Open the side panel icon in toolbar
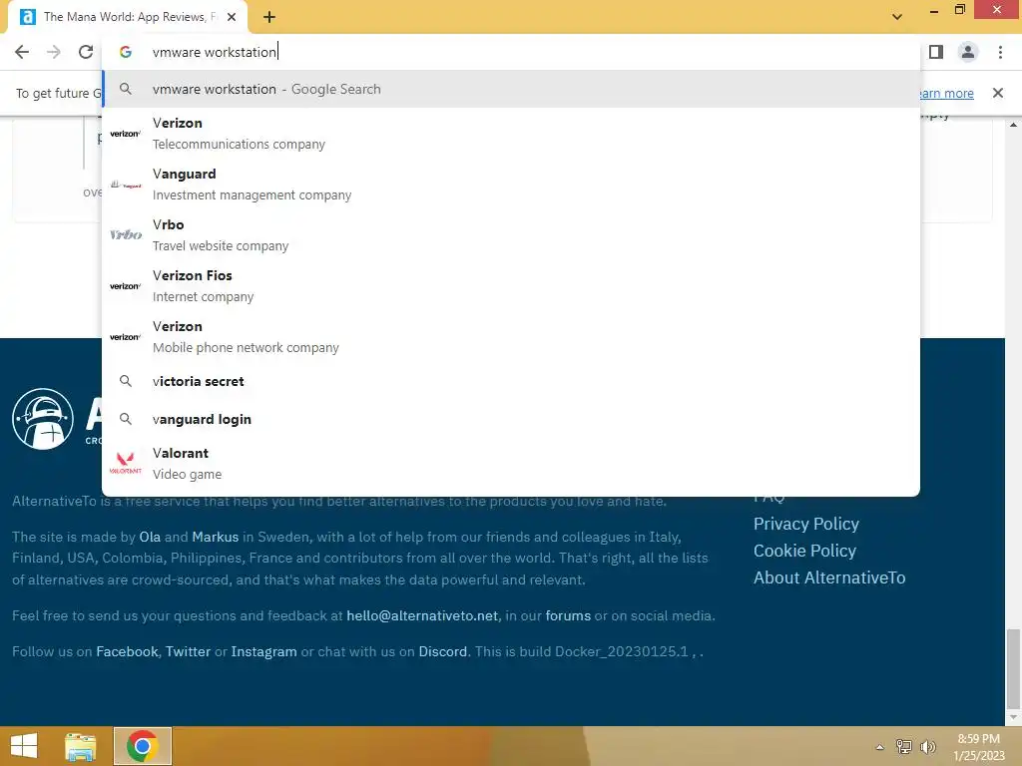 tap(936, 52)
